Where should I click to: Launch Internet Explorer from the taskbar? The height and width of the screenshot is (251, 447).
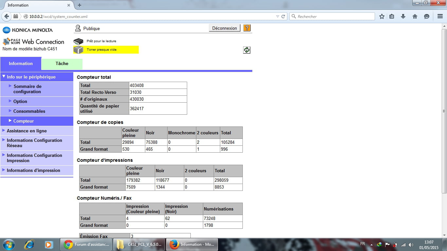tap(29, 244)
